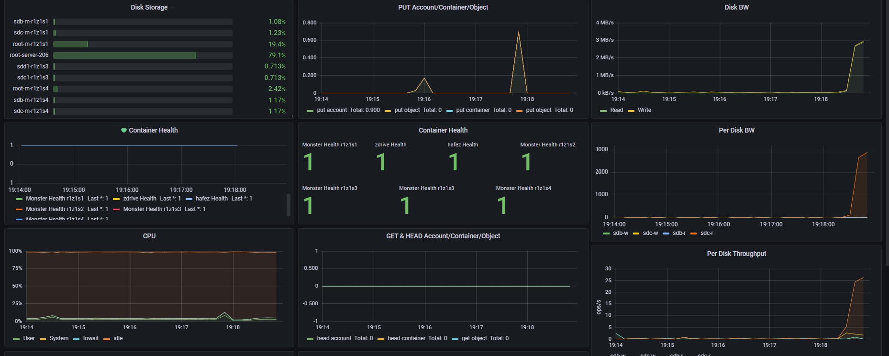This screenshot has width=889, height=356.
Task: Click the hafez Health stat value
Action: coord(454,162)
